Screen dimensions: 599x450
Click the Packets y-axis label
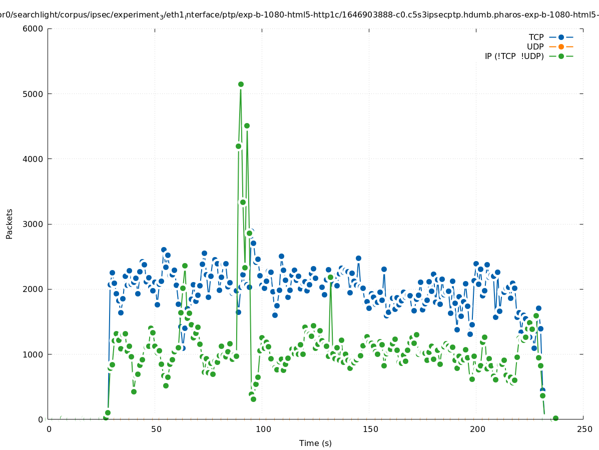click(9, 223)
